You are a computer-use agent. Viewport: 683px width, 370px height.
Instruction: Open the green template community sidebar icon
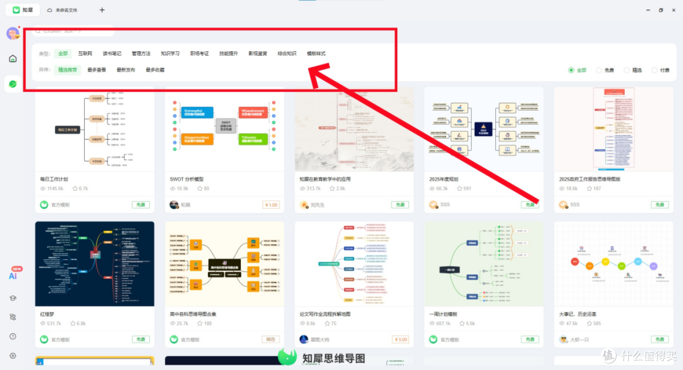13,83
